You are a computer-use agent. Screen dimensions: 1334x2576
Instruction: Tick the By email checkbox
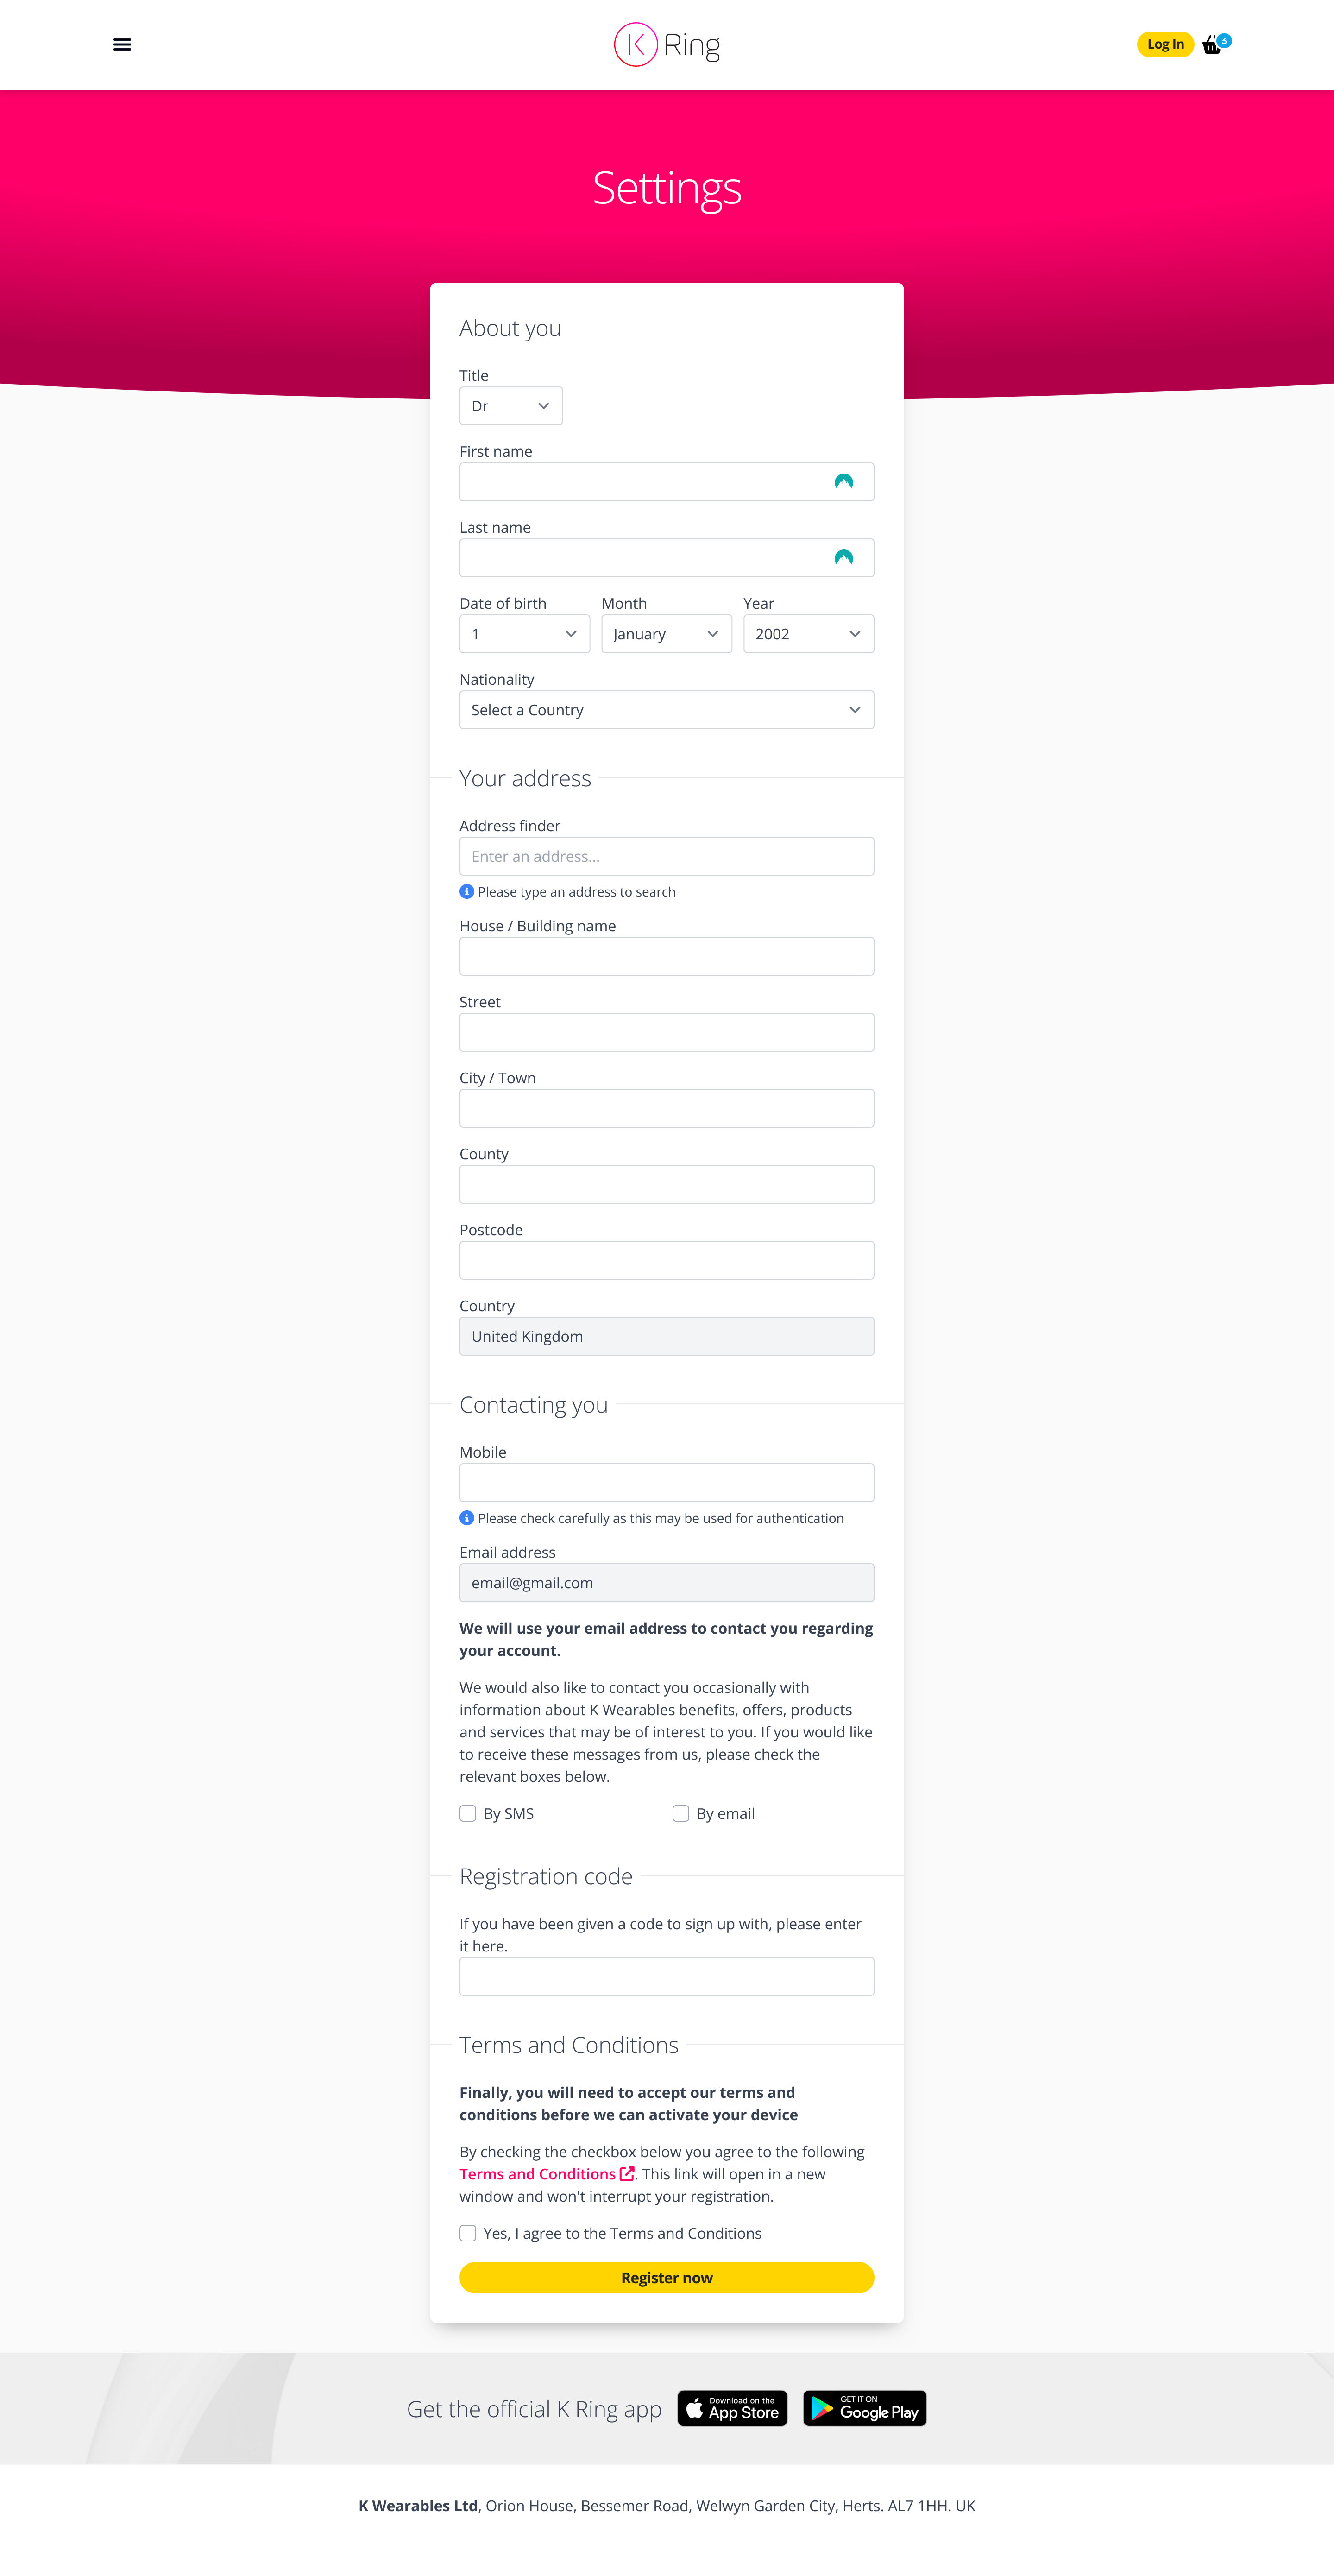pos(681,1814)
